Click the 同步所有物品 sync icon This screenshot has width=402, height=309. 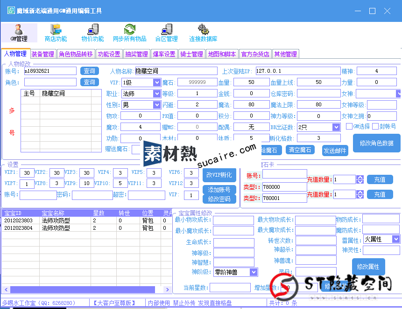[x=130, y=33]
